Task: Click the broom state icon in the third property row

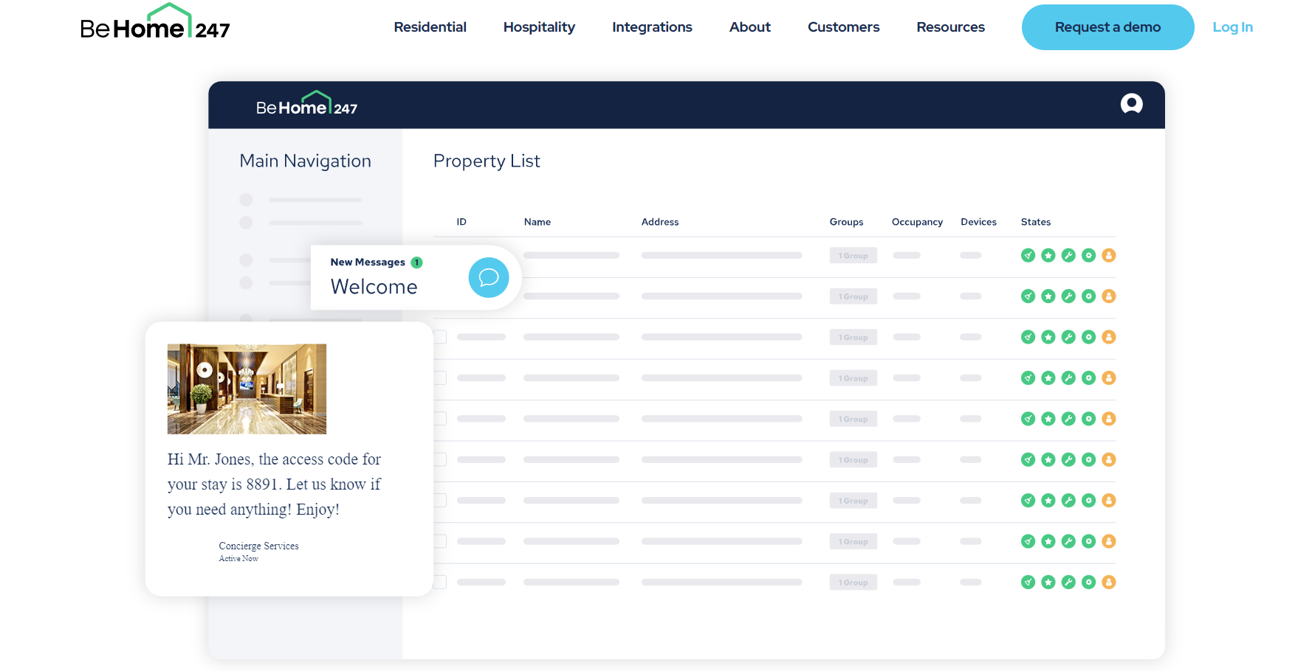Action: 1028,337
